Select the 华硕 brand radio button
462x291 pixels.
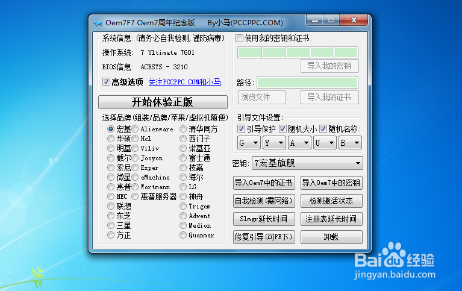[111, 139]
